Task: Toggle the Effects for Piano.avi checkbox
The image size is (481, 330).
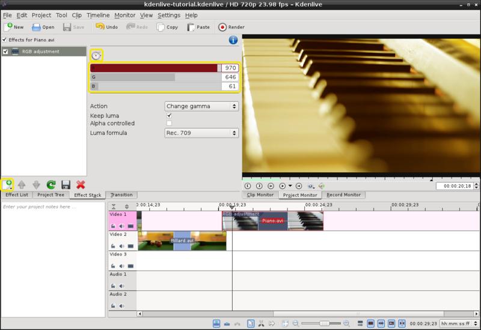Action: pyautogui.click(x=4, y=40)
